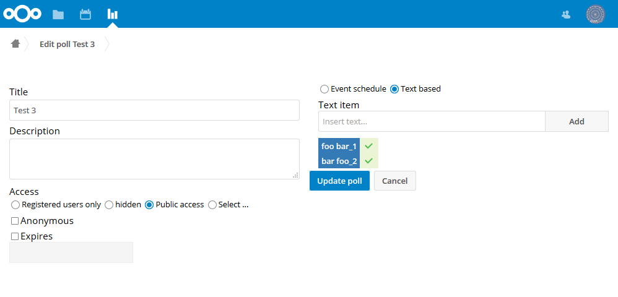Focus the Insert text input field

click(x=432, y=121)
